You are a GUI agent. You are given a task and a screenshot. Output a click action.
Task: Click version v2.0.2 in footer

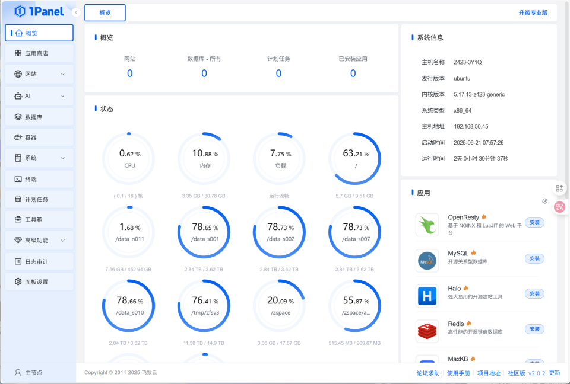click(537, 373)
